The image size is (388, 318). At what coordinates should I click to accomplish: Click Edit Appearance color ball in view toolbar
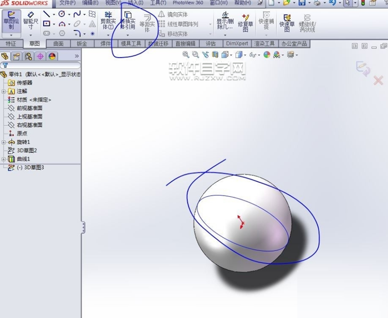[x=267, y=55]
